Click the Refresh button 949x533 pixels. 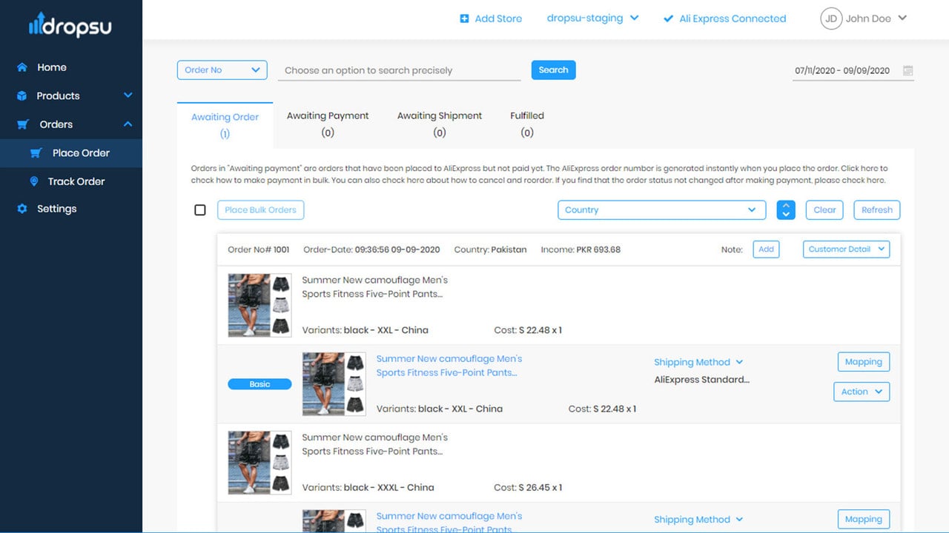pos(877,210)
